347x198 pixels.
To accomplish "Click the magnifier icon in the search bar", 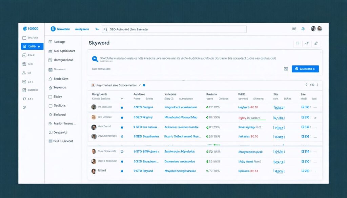I will (x=106, y=29).
